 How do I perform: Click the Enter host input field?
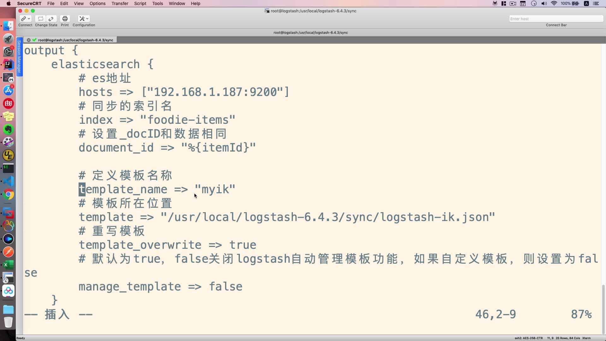click(555, 19)
